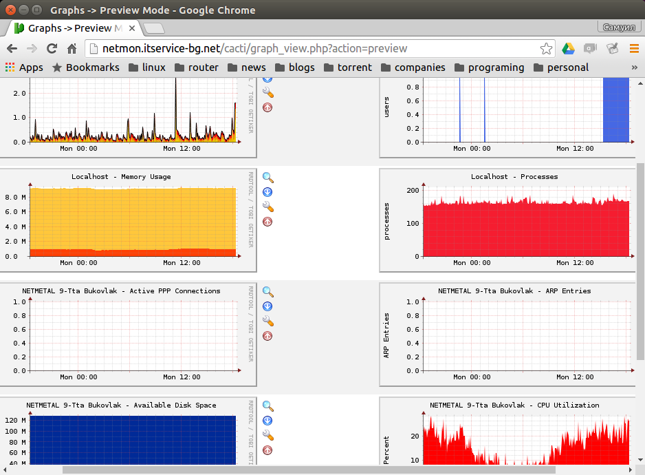645x475 pixels.
Task: Open the Apps shortcut in bookmarks bar
Action: [24, 67]
